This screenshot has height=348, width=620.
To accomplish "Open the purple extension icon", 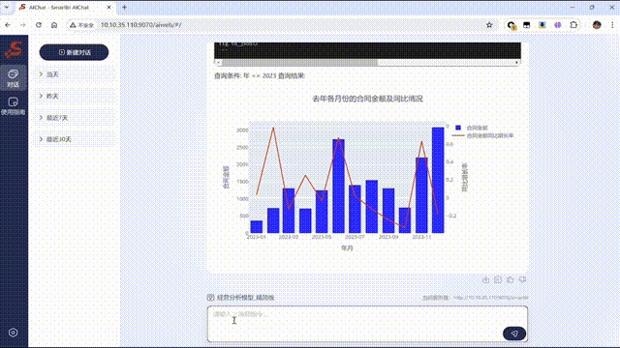I will pos(558,25).
